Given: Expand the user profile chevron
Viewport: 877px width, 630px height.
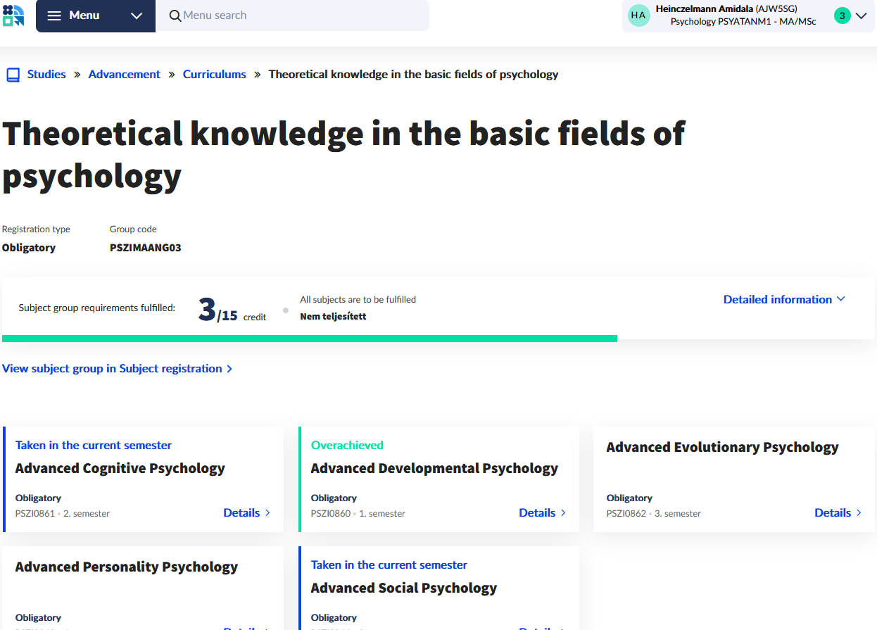Looking at the screenshot, I should pos(861,15).
